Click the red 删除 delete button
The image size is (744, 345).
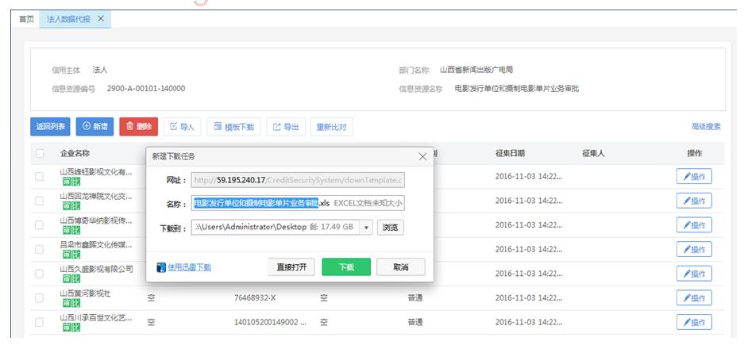(x=139, y=127)
